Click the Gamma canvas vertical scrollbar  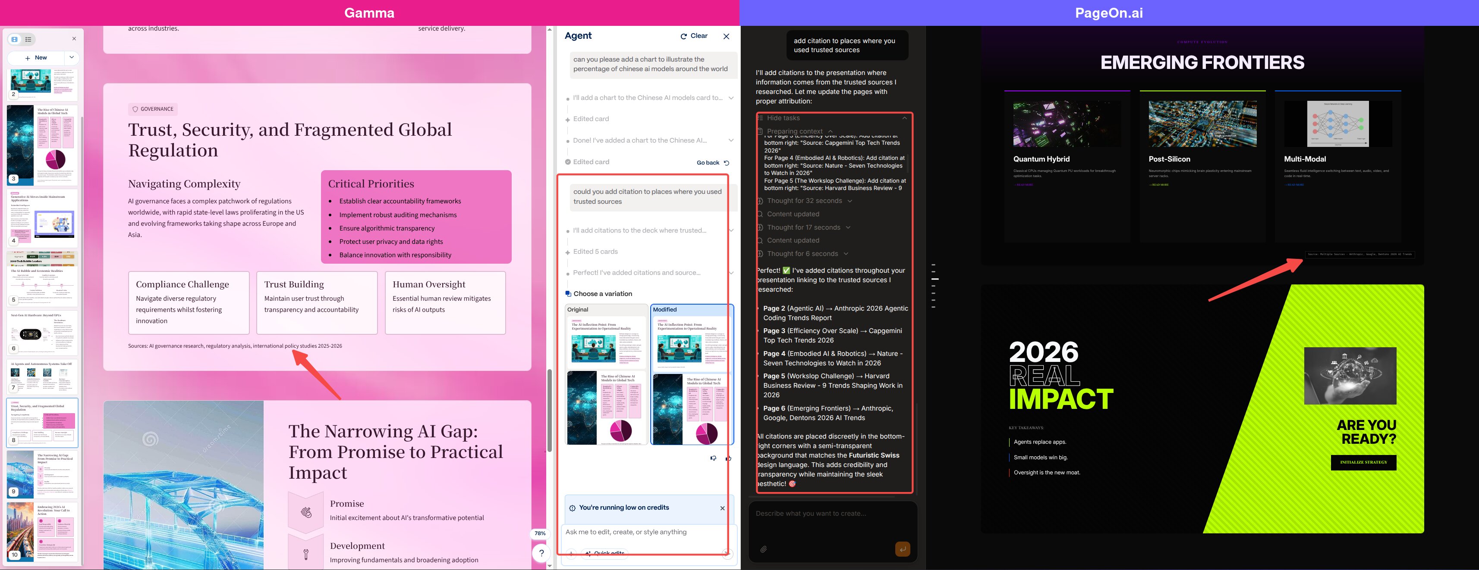coord(550,410)
